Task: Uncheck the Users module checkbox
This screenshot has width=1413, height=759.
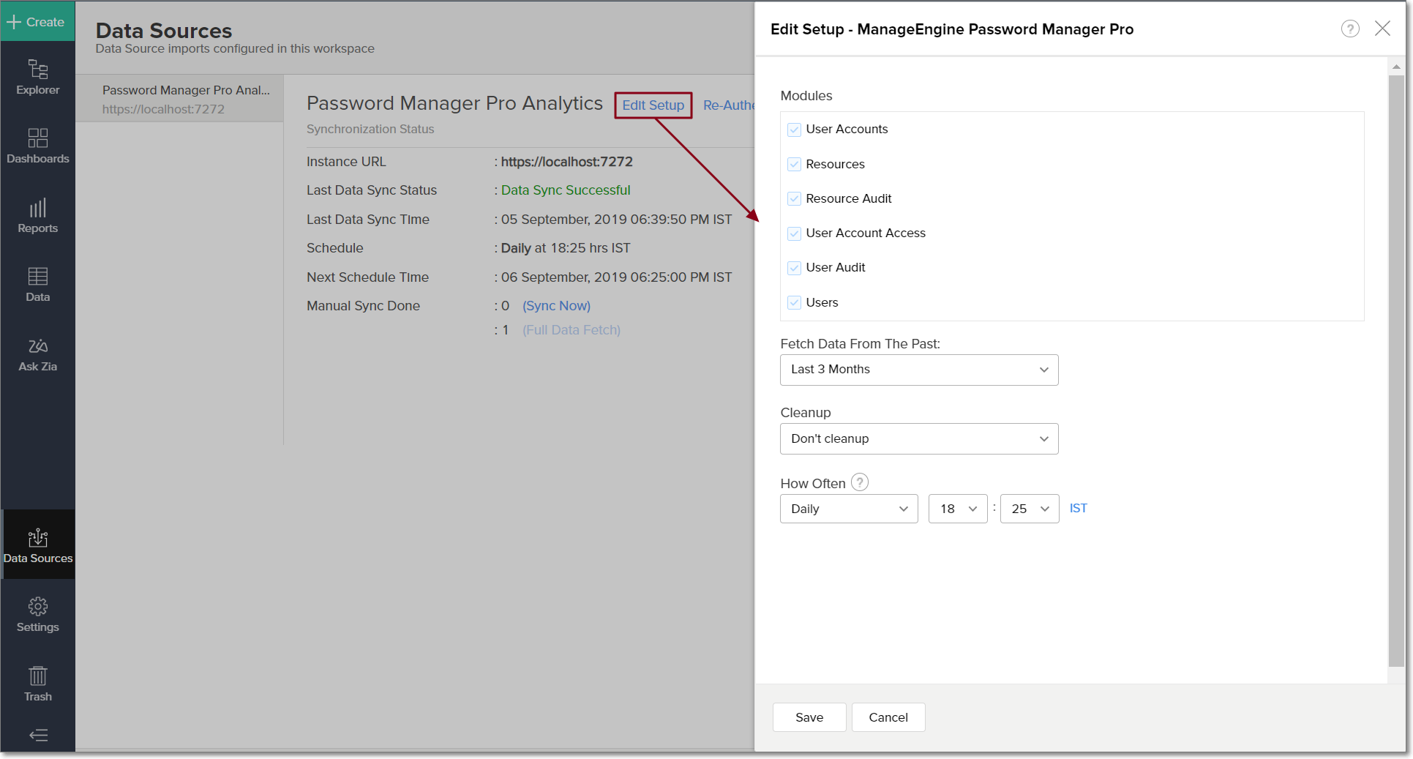Action: tap(794, 303)
